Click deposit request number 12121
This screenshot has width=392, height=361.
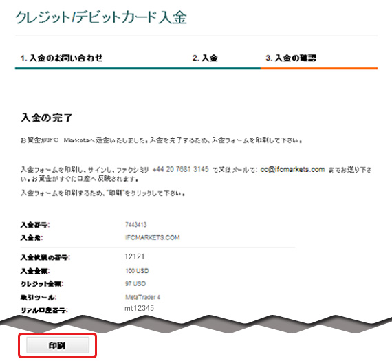(x=135, y=256)
